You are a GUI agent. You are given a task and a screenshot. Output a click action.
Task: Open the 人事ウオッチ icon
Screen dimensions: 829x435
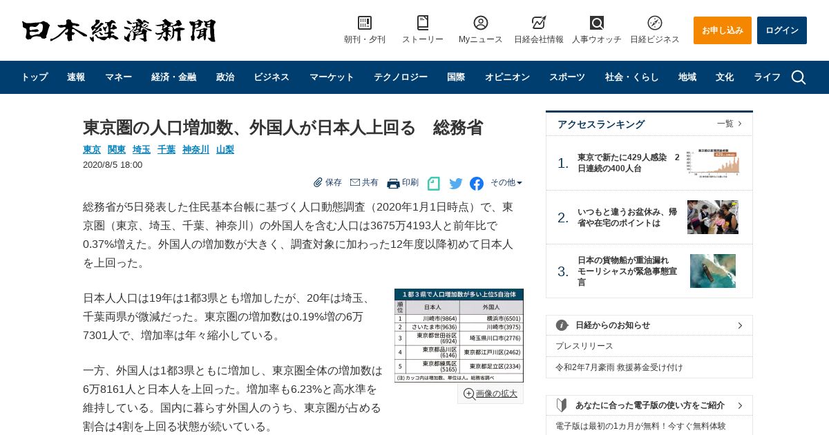pyautogui.click(x=597, y=23)
